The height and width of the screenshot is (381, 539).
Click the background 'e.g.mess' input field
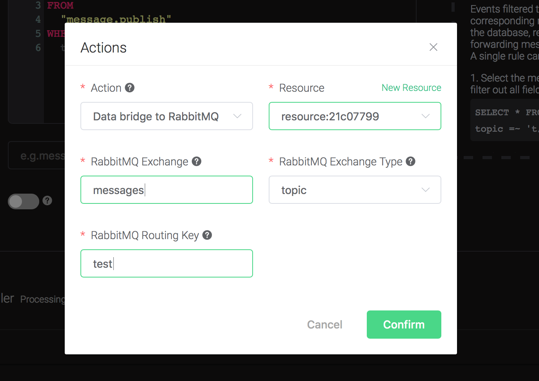[x=36, y=156]
